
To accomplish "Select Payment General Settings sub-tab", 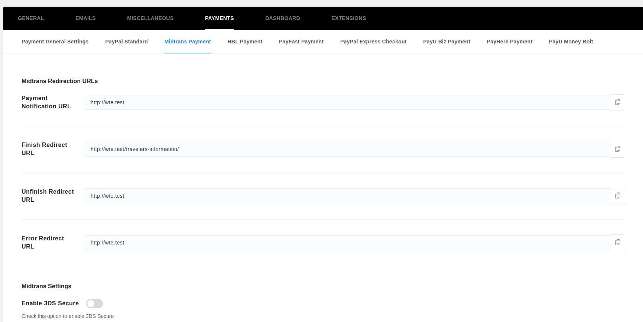I will pyautogui.click(x=55, y=42).
